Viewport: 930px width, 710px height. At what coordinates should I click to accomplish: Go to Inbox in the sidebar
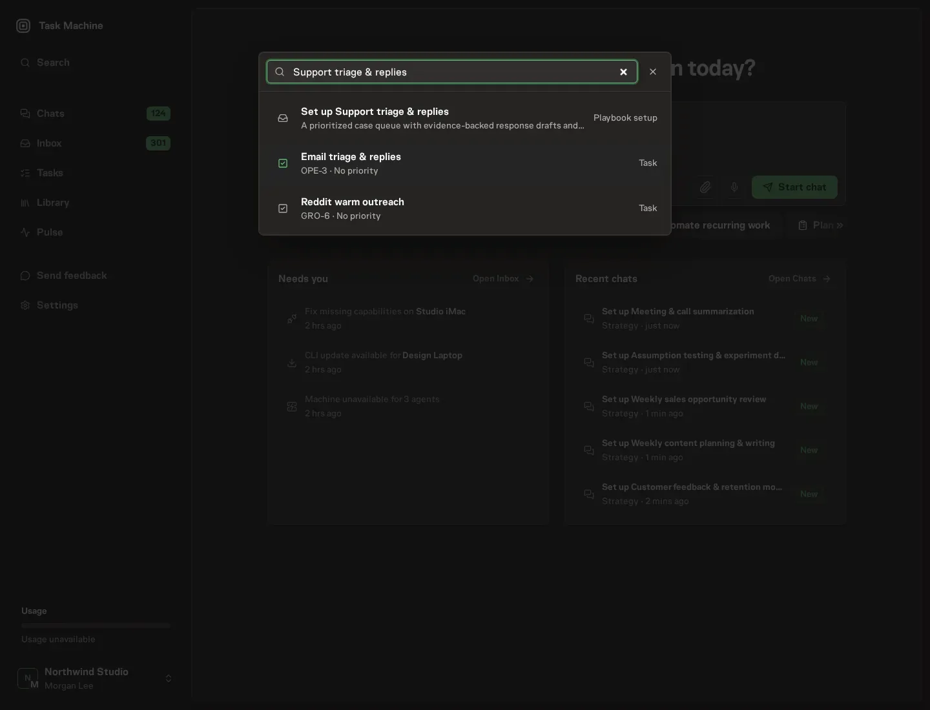(96, 143)
